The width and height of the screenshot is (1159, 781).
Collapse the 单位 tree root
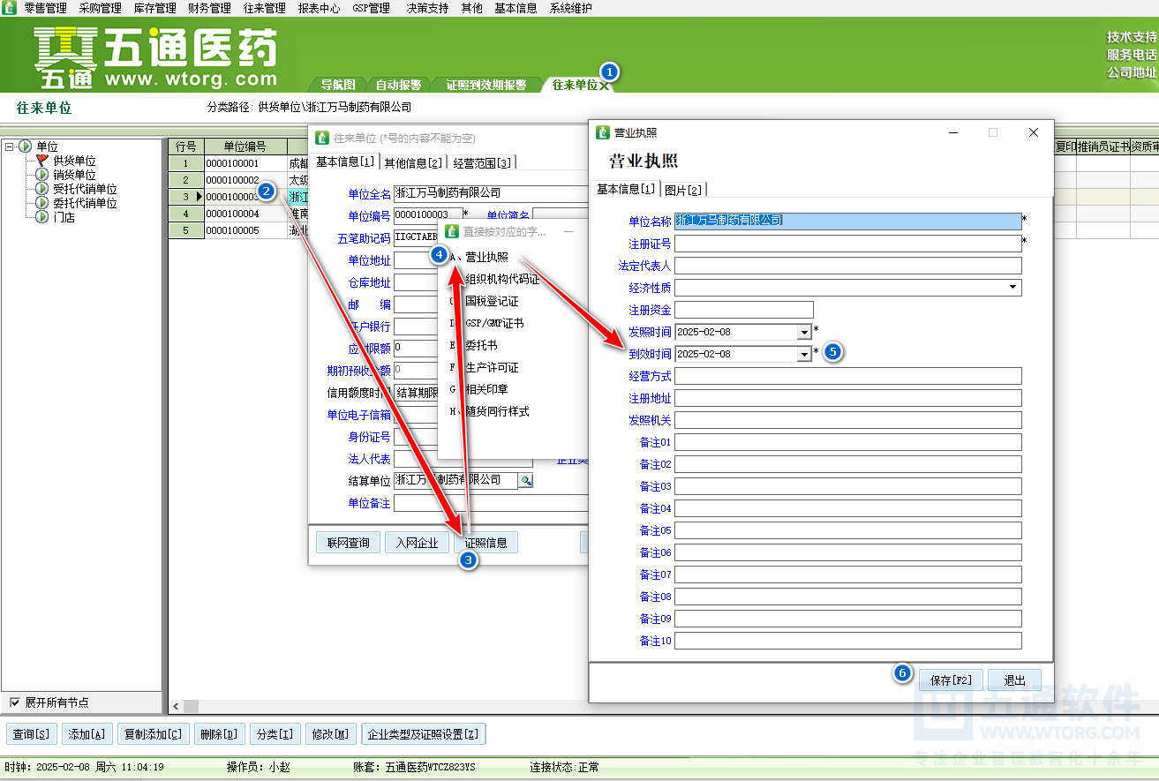tap(9, 146)
